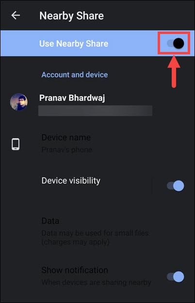
Task: Open the Data usage setting
Action: (x=97, y=231)
